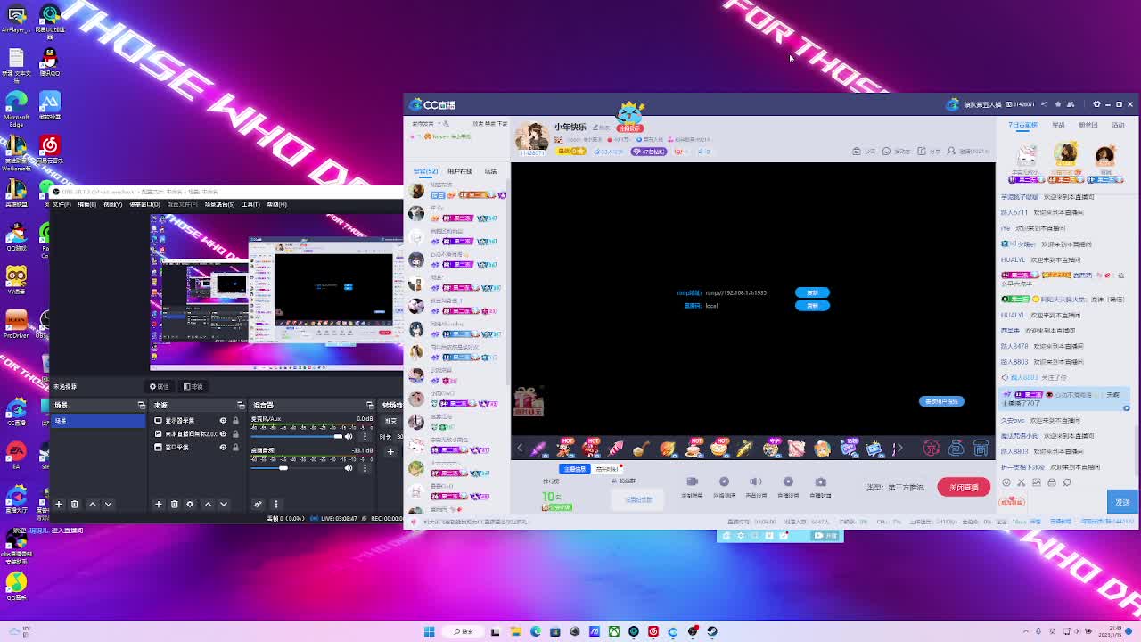Click the video recorder icon in the CC live toolbar
The image size is (1141, 642).
coord(692,482)
